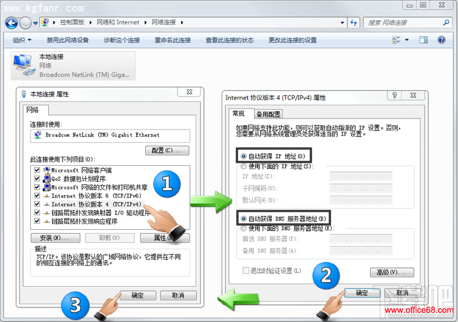Click the 子网掩码 input field
The image size is (458, 322).
pyautogui.click(x=361, y=188)
